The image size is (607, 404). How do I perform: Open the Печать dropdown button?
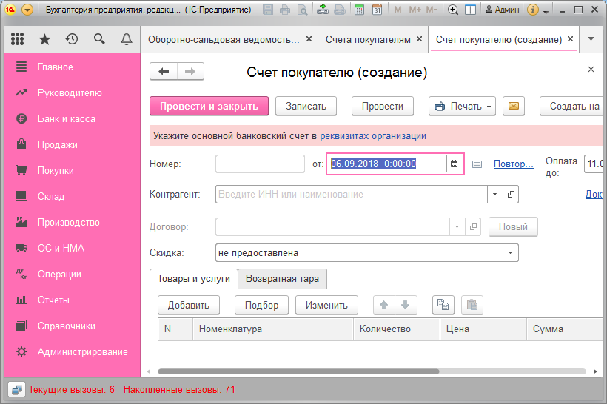(x=462, y=106)
